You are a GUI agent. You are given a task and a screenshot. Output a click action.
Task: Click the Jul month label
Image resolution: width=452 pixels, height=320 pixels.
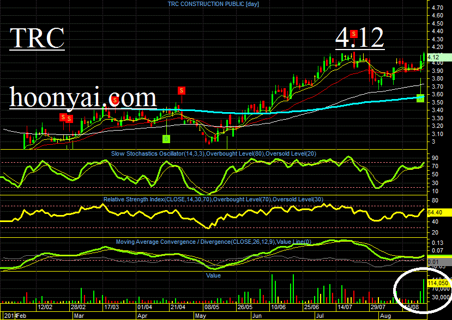tap(320, 316)
